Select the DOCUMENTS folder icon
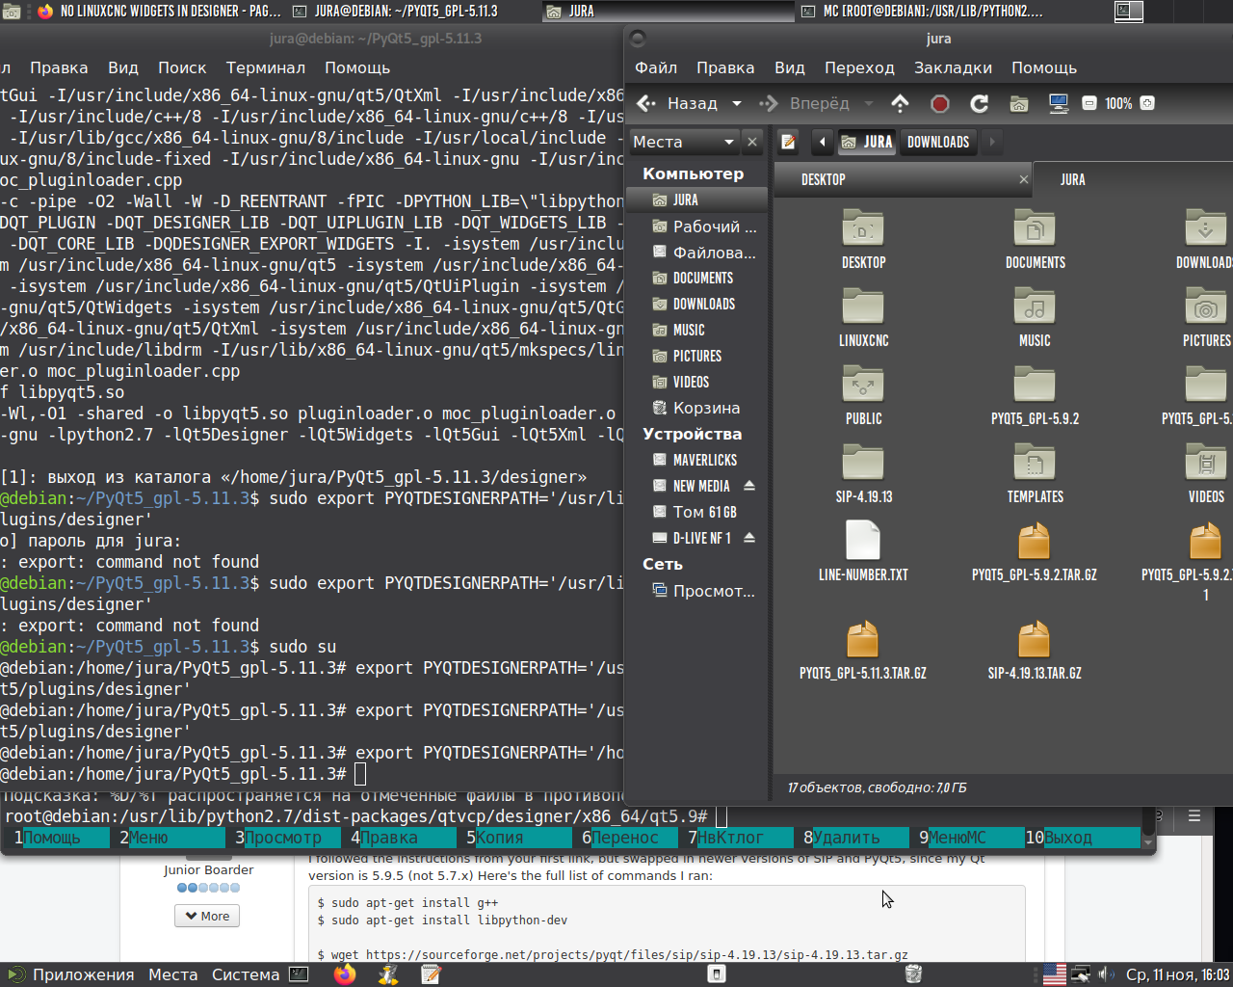The height and width of the screenshot is (987, 1233). coord(1035,229)
